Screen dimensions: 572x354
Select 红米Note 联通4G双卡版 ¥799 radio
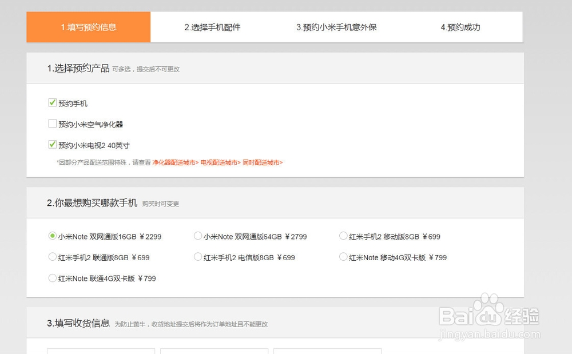tap(53, 278)
